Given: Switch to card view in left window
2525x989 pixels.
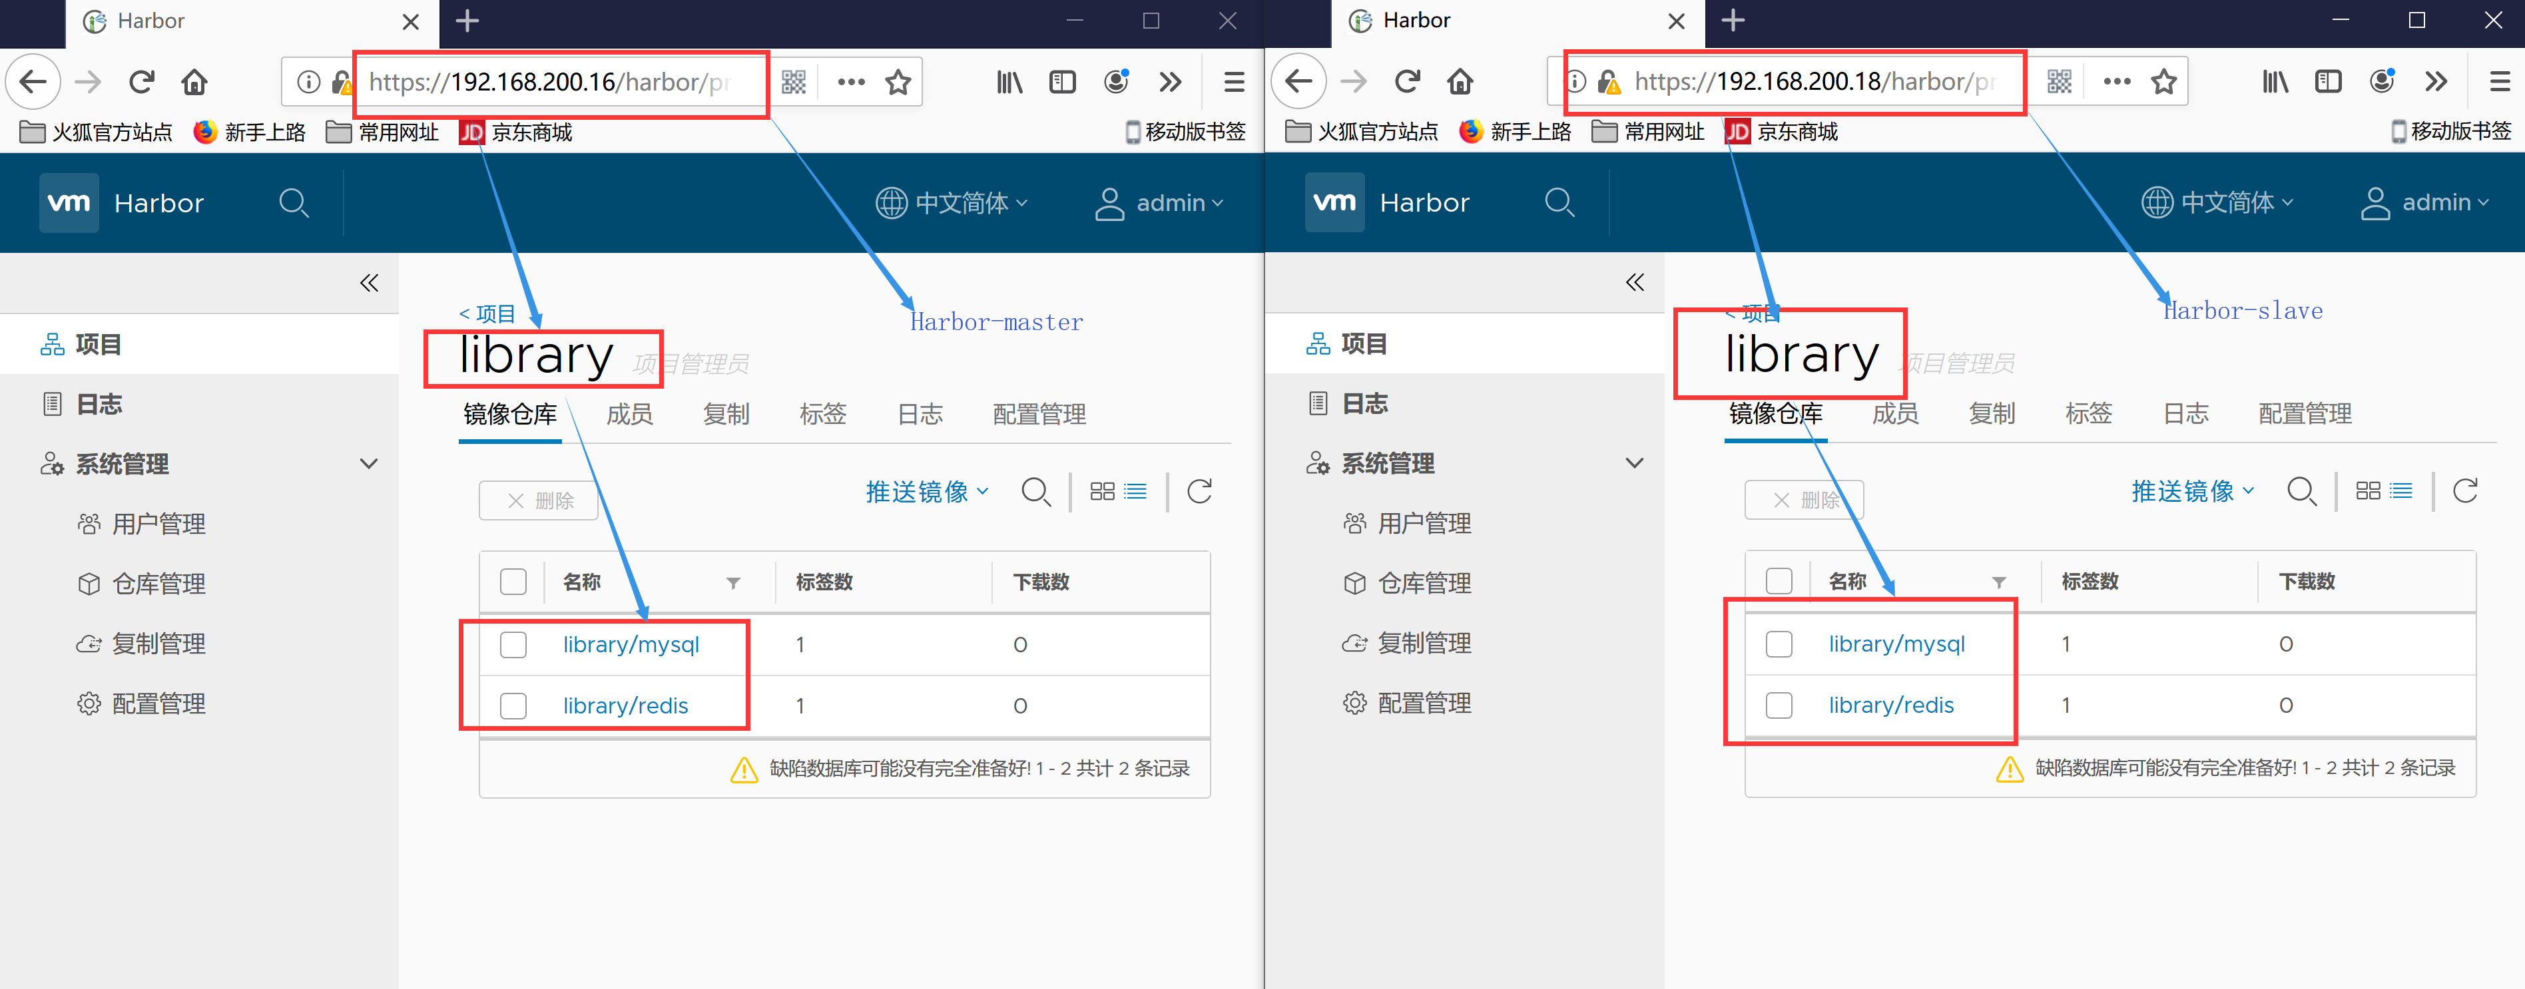Looking at the screenshot, I should [1103, 491].
